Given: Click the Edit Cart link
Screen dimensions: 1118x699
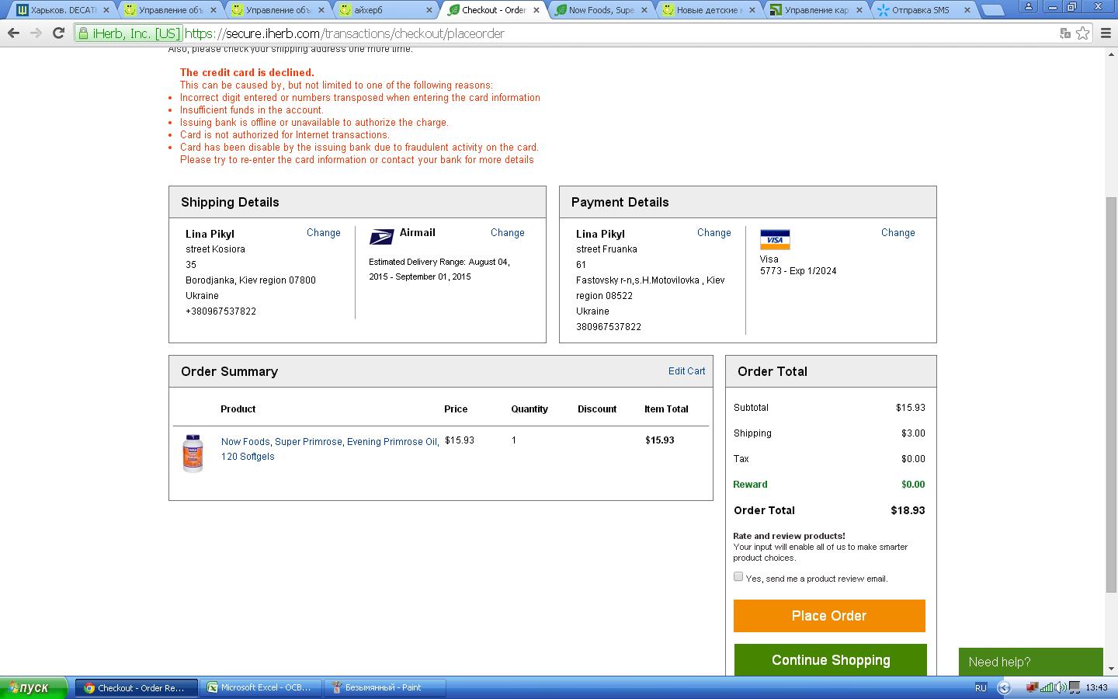Looking at the screenshot, I should click(x=687, y=371).
